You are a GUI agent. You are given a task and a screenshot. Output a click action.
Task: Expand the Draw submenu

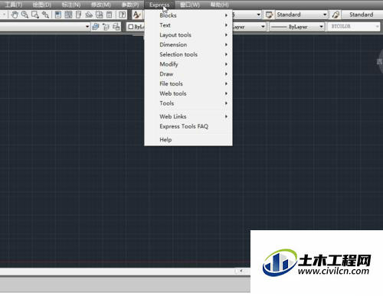(188, 74)
